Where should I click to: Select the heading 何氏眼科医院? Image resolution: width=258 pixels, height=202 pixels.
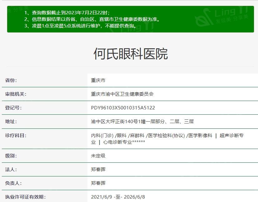click(x=131, y=54)
